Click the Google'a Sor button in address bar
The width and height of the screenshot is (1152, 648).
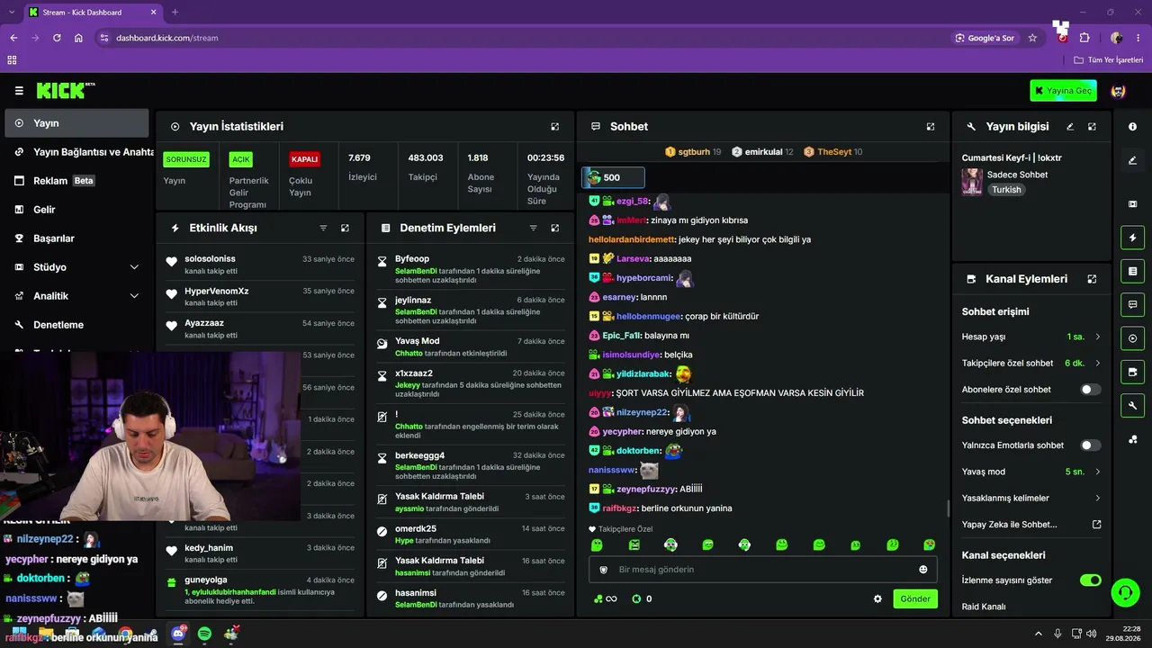[x=985, y=38]
